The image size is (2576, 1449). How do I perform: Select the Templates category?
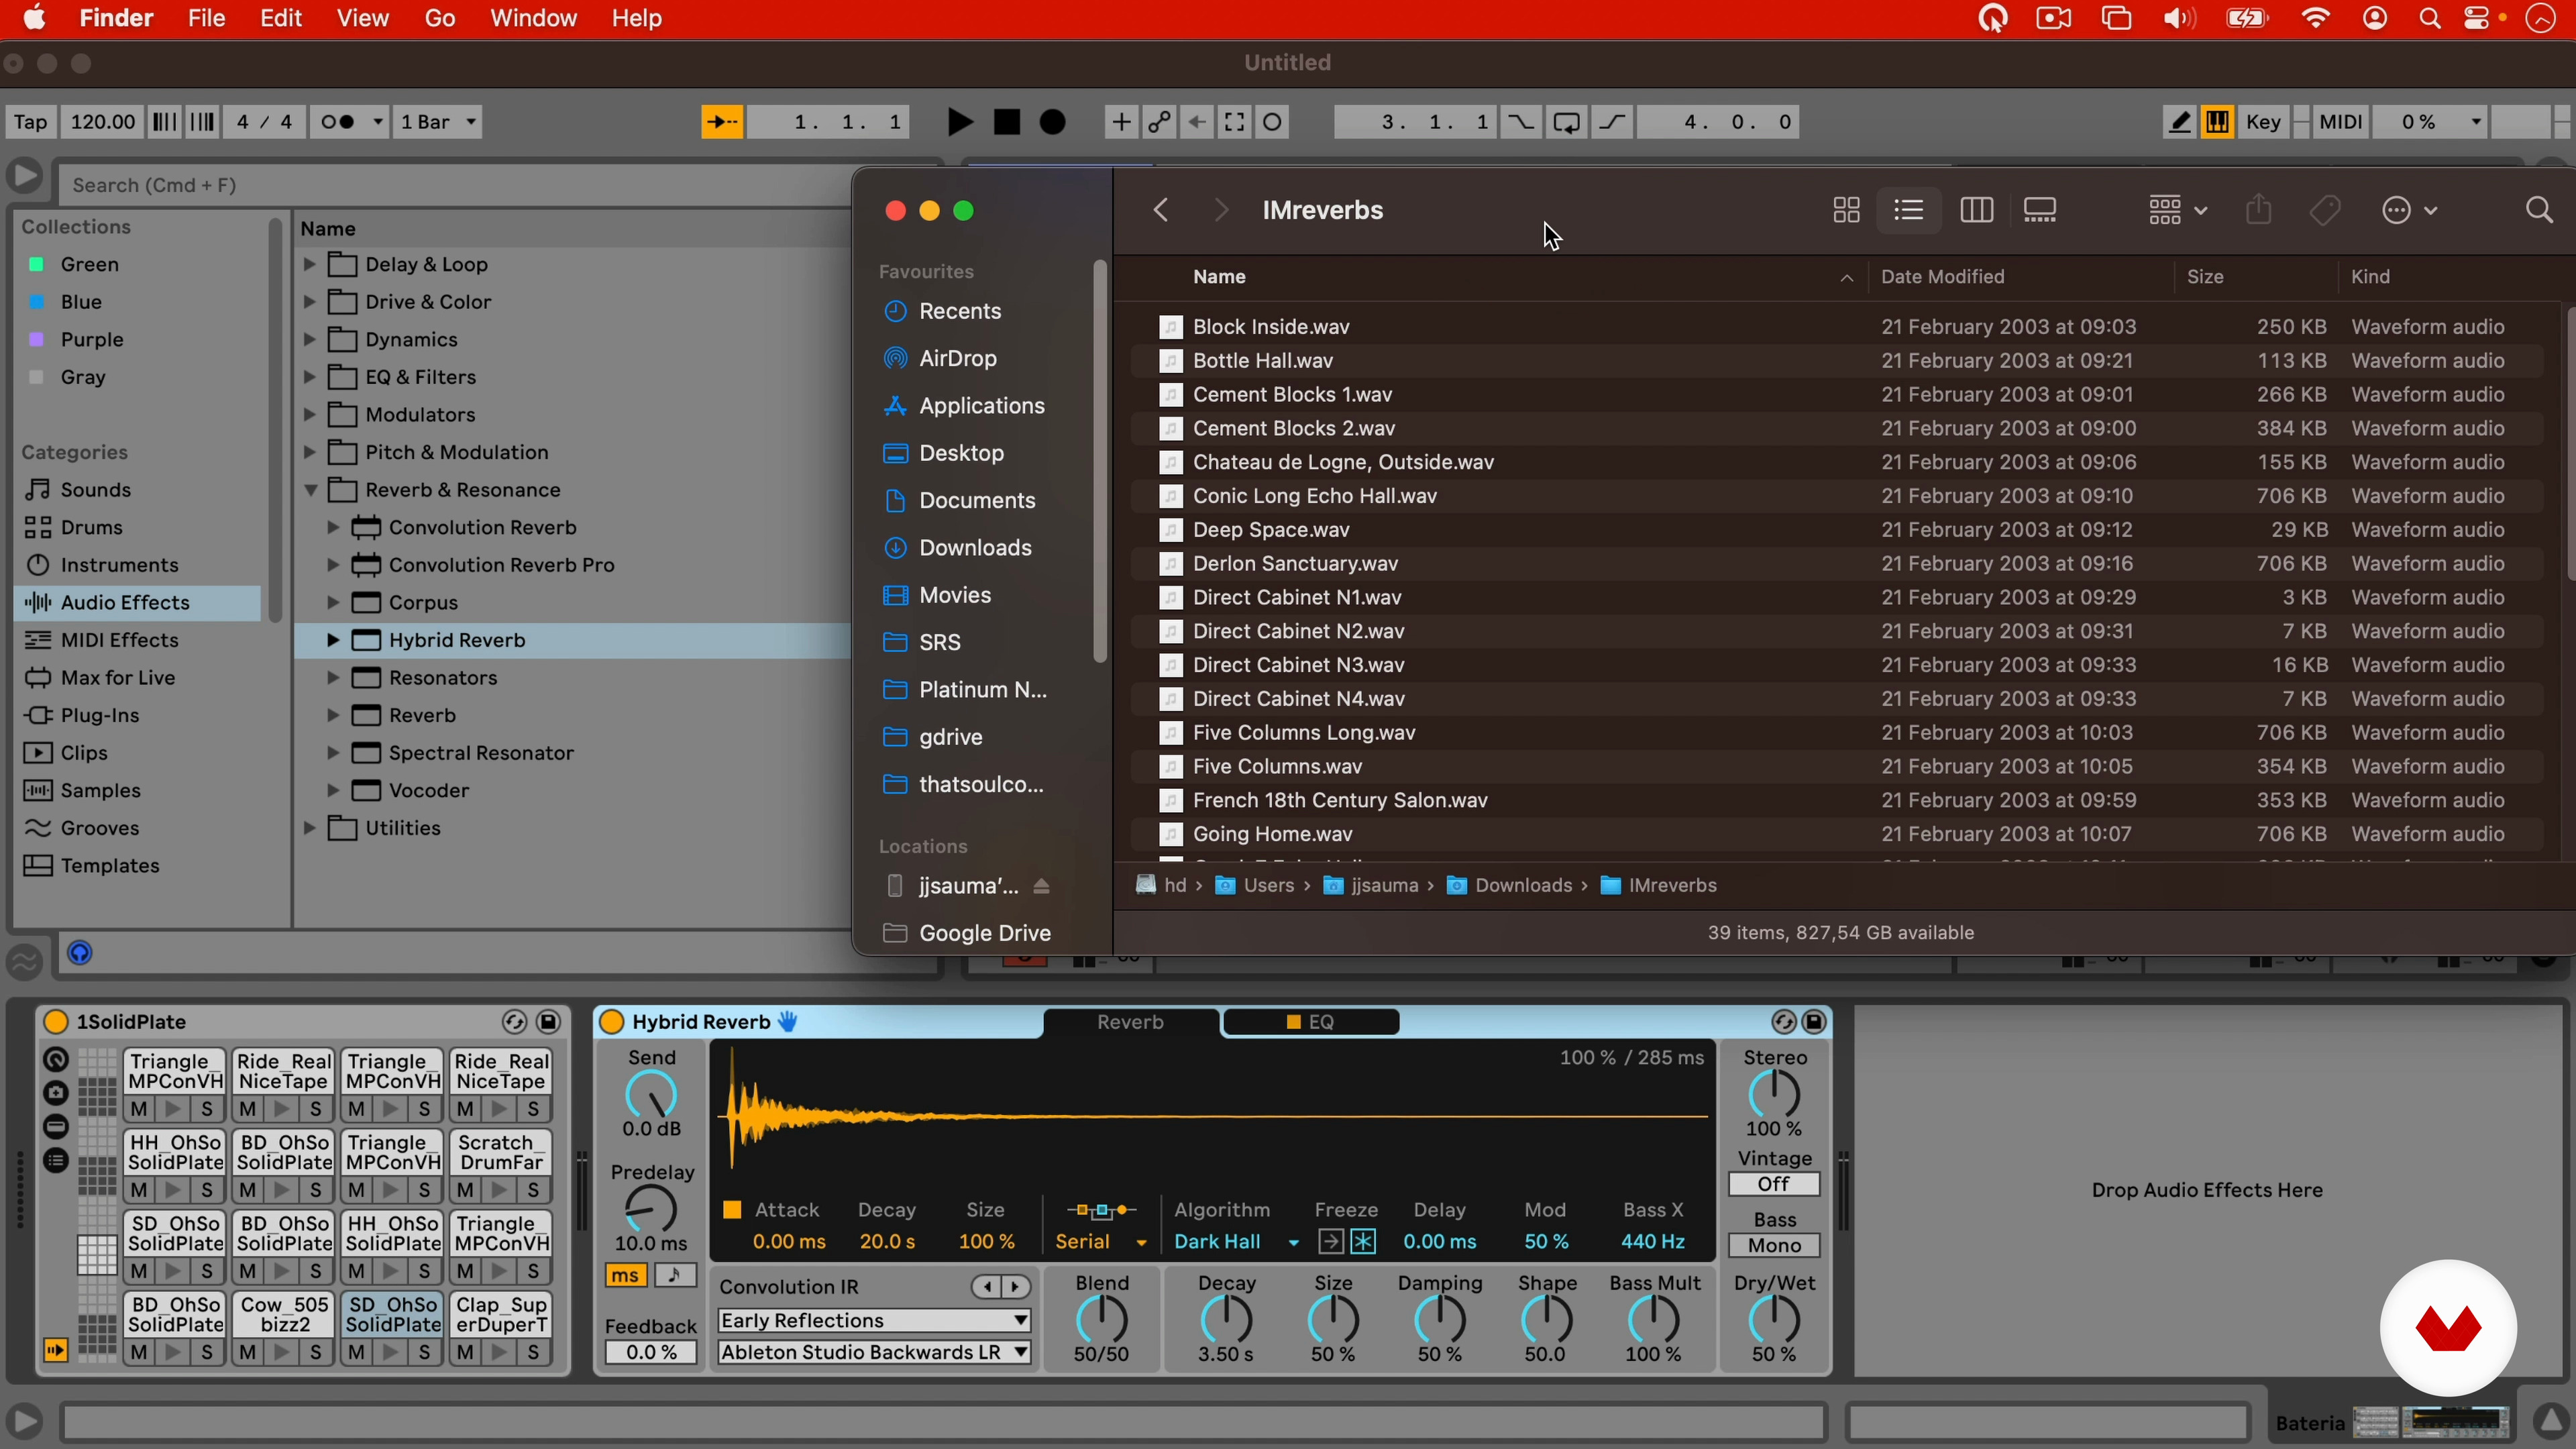click(109, 866)
